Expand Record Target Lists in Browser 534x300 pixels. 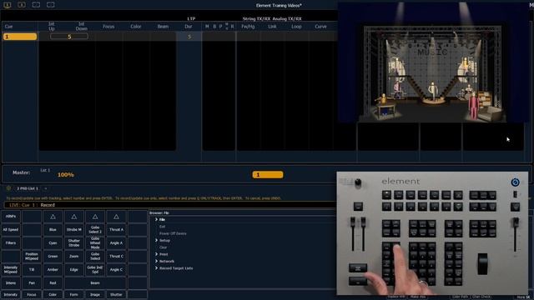click(x=156, y=268)
